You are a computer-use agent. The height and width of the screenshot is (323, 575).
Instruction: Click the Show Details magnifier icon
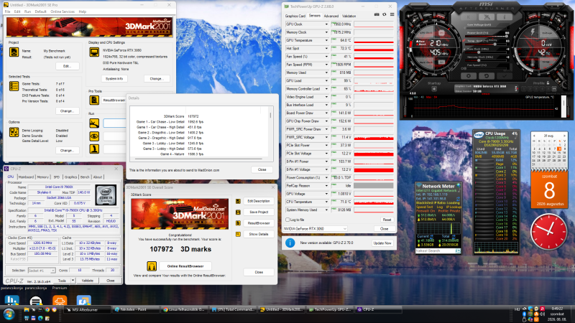point(238,234)
